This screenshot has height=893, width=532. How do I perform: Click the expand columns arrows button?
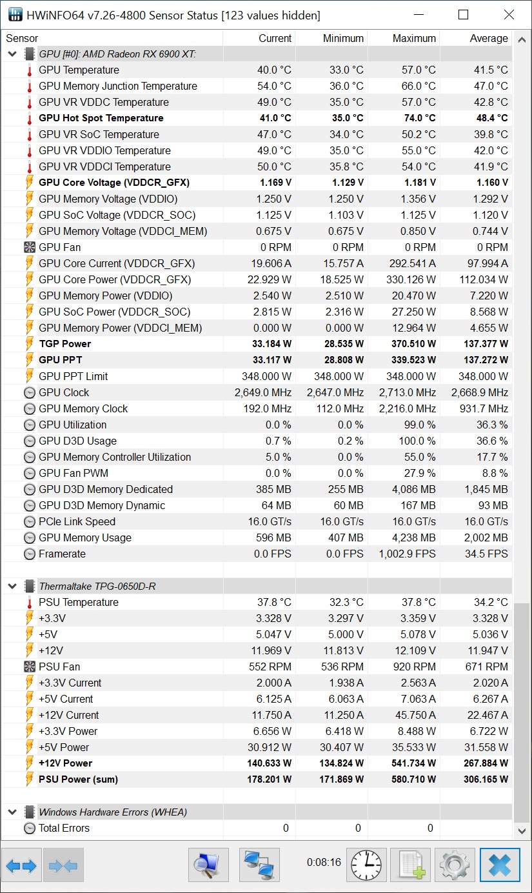22,866
